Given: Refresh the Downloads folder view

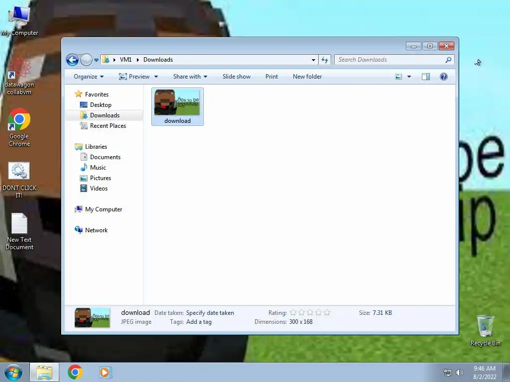Looking at the screenshot, I should pyautogui.click(x=325, y=60).
